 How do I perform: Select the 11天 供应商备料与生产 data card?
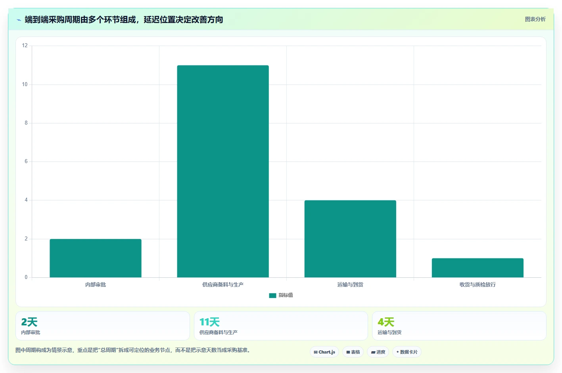pyautogui.click(x=281, y=326)
